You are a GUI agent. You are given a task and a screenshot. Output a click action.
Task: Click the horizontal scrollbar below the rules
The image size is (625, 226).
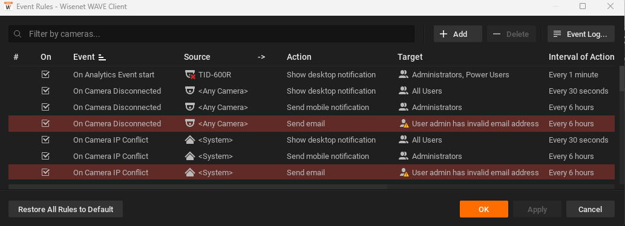pyautogui.click(x=198, y=187)
